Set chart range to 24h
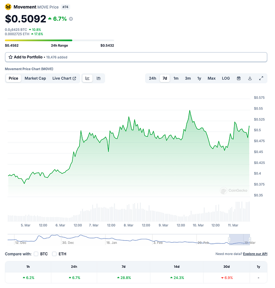 [152, 78]
